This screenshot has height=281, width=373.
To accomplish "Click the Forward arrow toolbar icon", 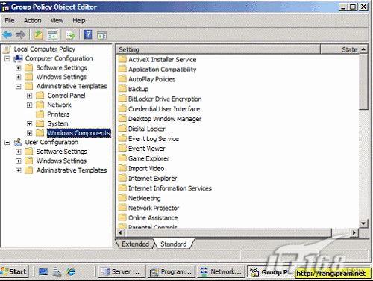I will click(x=20, y=34).
